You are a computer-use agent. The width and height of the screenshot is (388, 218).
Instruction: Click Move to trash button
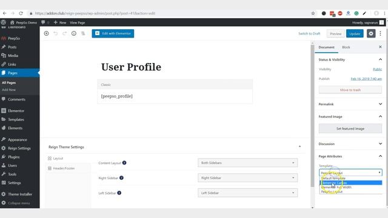pyautogui.click(x=350, y=90)
